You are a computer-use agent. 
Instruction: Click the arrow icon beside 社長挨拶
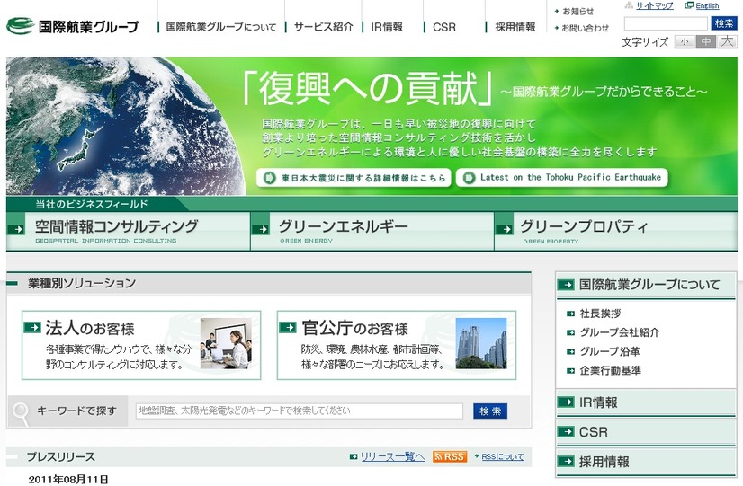(x=571, y=314)
